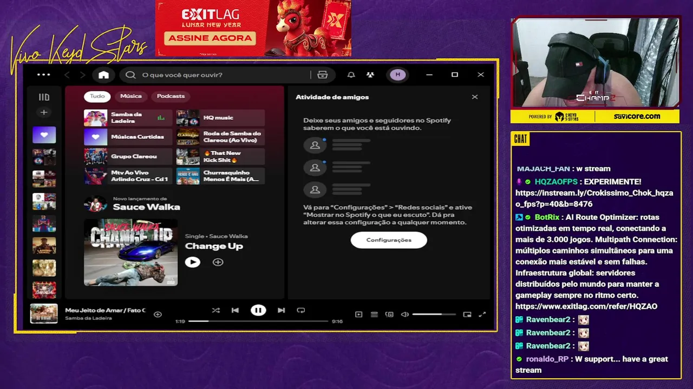Click MAJACH_FAN username in chat
This screenshot has height=389, width=693.
coord(544,169)
